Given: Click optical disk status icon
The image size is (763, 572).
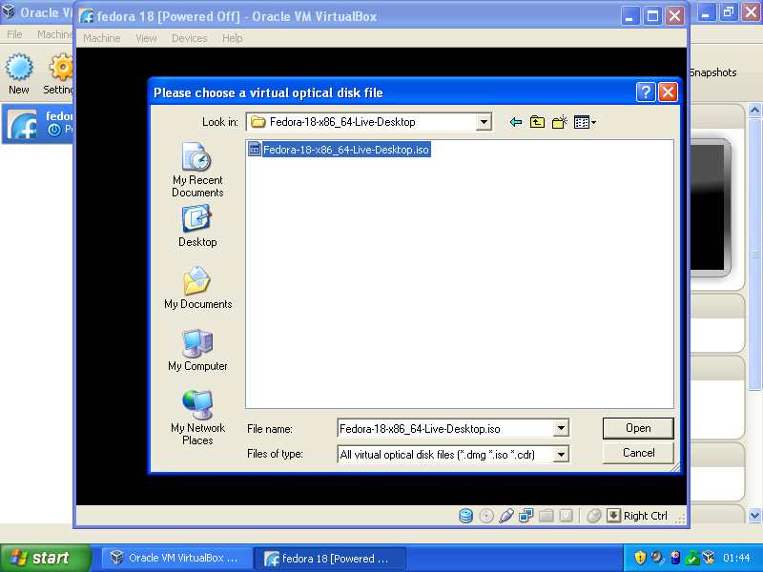Looking at the screenshot, I should (486, 516).
